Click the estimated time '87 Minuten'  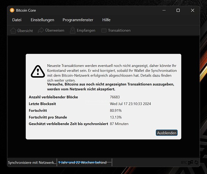(119, 124)
